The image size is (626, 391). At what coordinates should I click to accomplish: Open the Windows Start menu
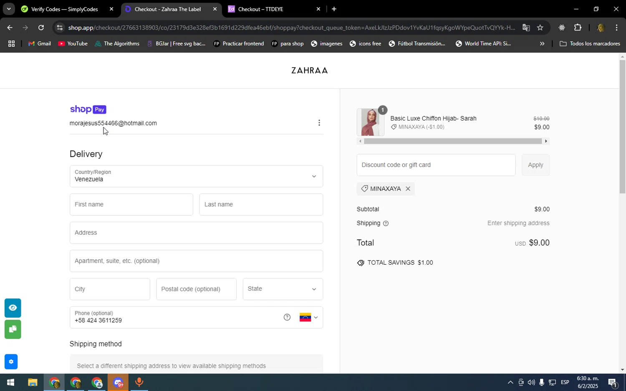click(10, 383)
